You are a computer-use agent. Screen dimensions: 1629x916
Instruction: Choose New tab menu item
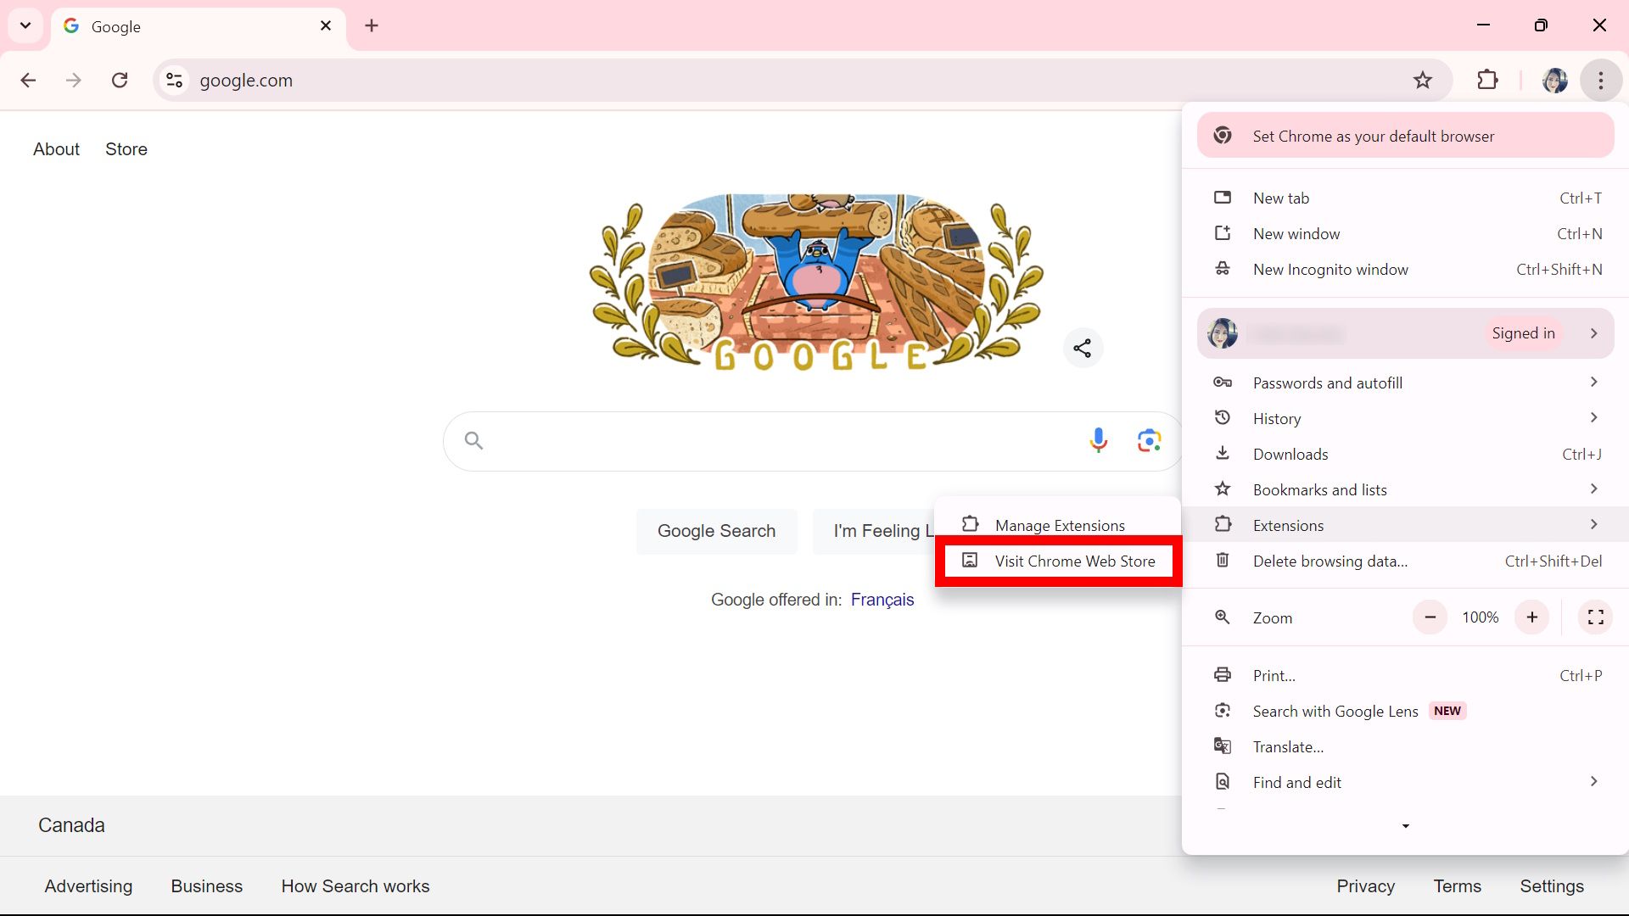tap(1405, 198)
